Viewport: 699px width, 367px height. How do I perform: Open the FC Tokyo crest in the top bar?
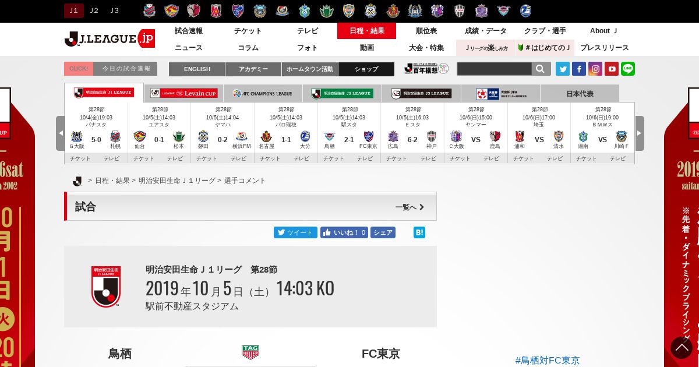click(238, 10)
